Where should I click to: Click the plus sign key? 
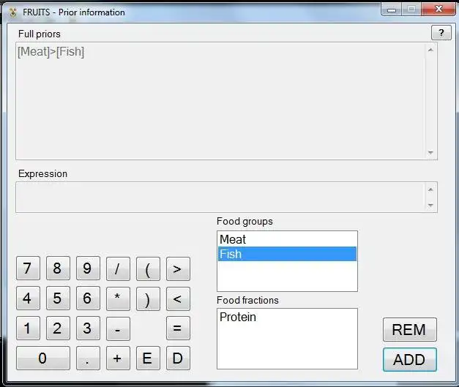click(x=118, y=358)
